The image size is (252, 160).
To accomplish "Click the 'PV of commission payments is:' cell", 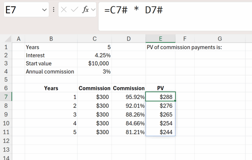I will pyautogui.click(x=184, y=47).
